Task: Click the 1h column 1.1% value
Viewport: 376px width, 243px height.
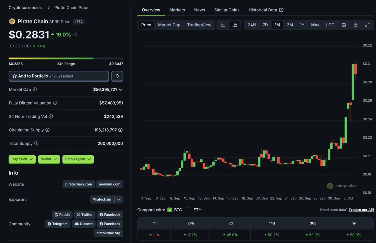Action: click(x=154, y=235)
